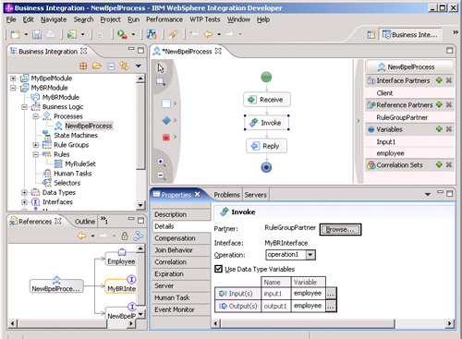
Task: Select the Human Tasks tree item
Action: 73,174
